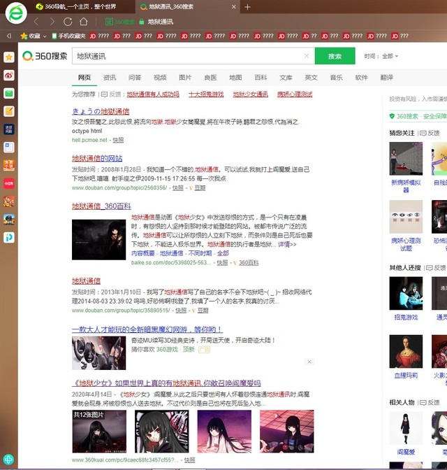Open the green mail icon in the sidebar
Image resolution: width=447 pixels, height=470 pixels.
coord(9,93)
